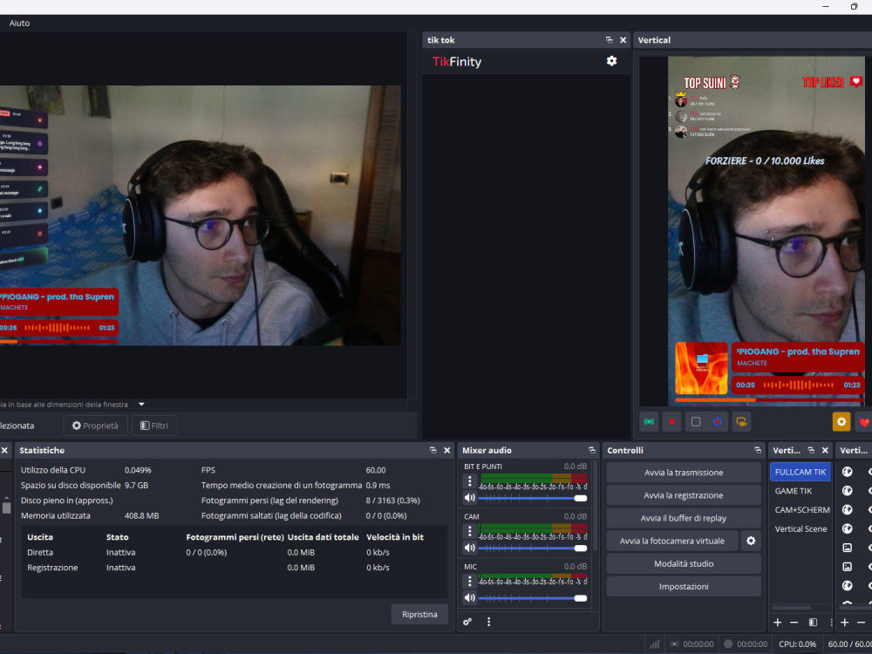
Task: Click Registrazione row in output table
Action: pos(234,568)
